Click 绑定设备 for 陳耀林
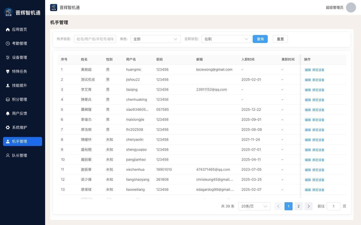 pos(318,140)
